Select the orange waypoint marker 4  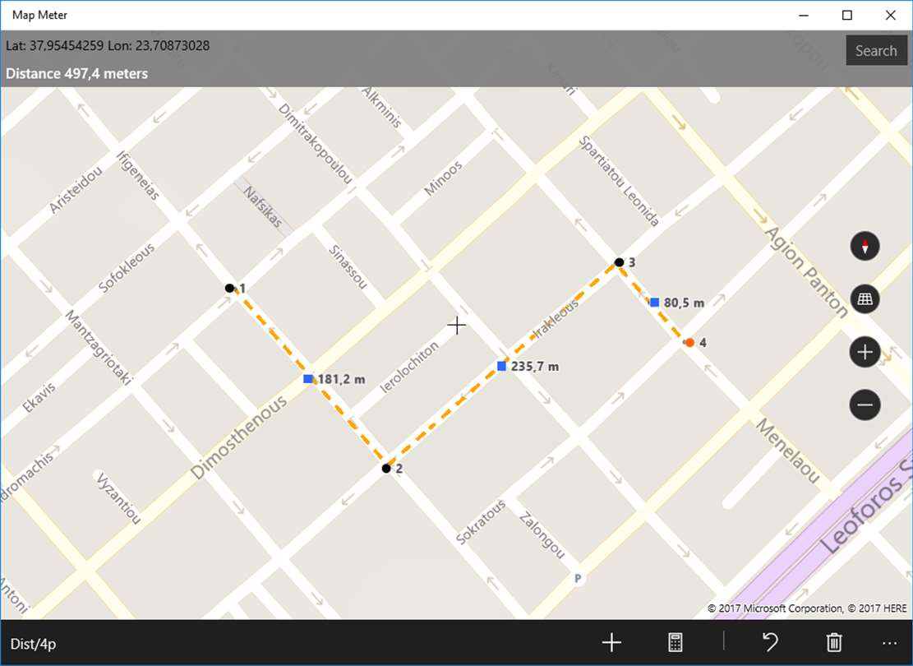pos(689,343)
